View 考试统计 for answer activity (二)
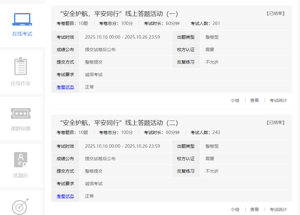The image size is (300, 215). 278,209
